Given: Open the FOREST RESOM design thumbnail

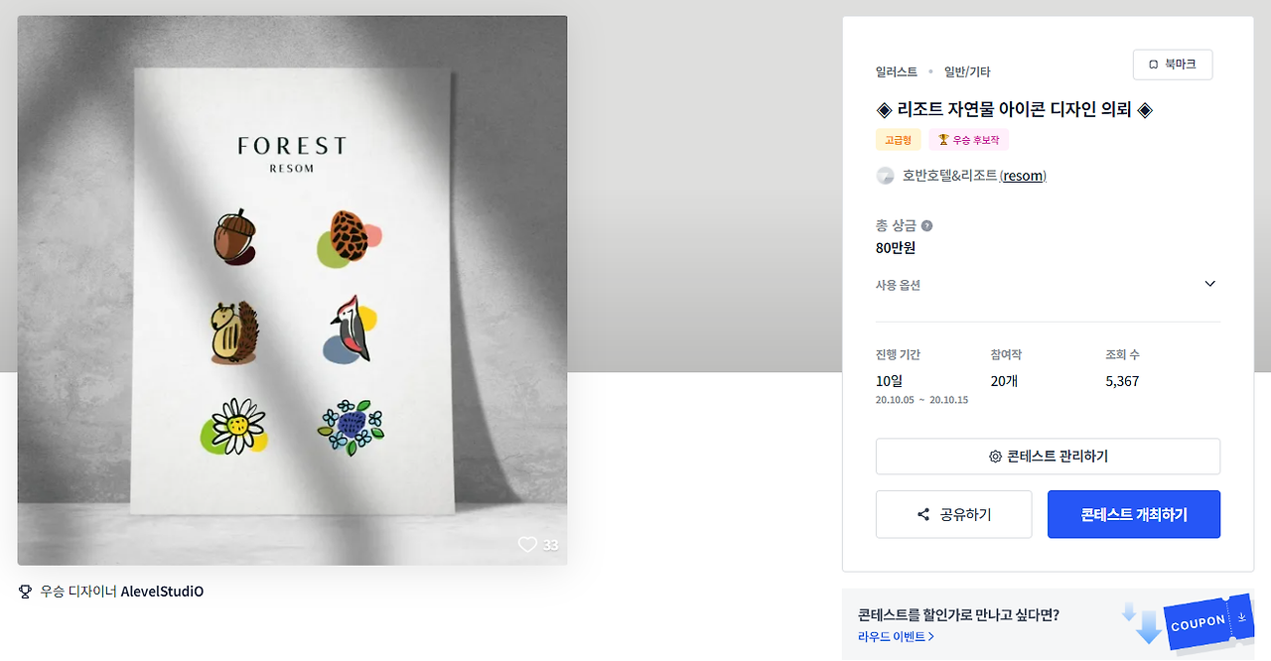Looking at the screenshot, I should point(292,290).
